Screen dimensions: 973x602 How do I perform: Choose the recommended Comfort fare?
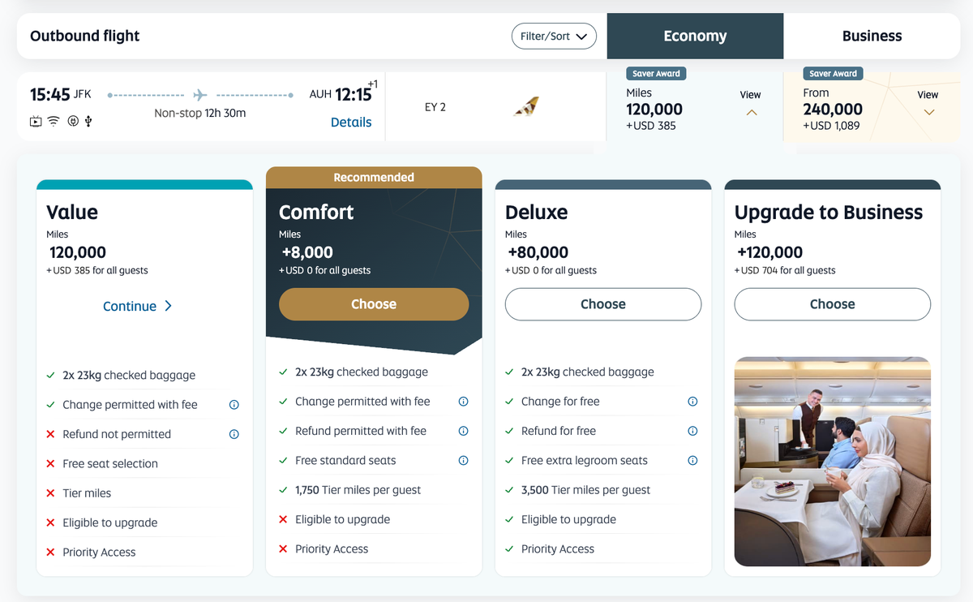(x=373, y=304)
